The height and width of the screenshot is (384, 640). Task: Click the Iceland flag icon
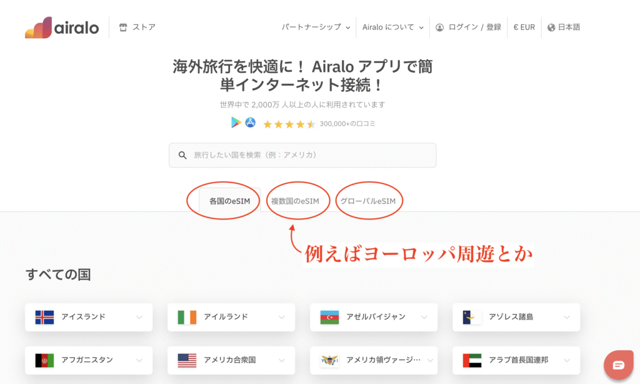44,317
